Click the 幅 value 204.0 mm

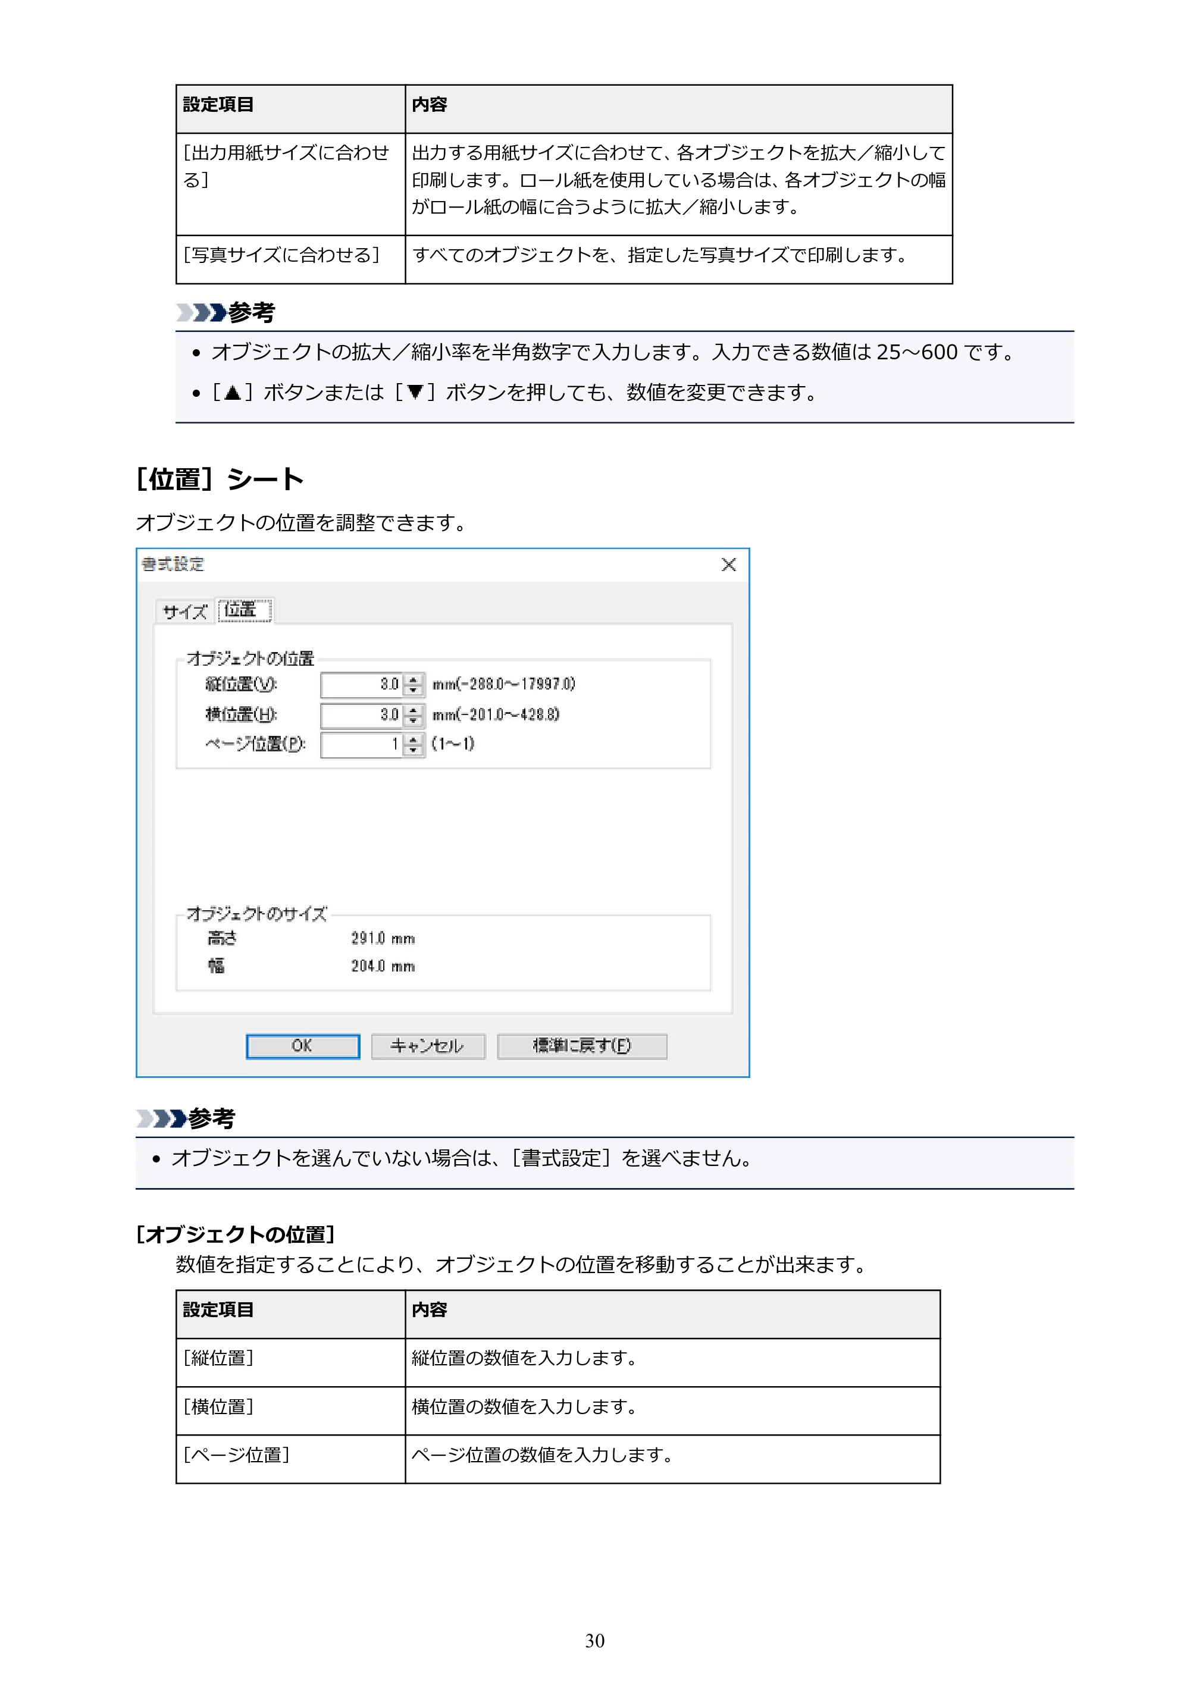coord(383,966)
